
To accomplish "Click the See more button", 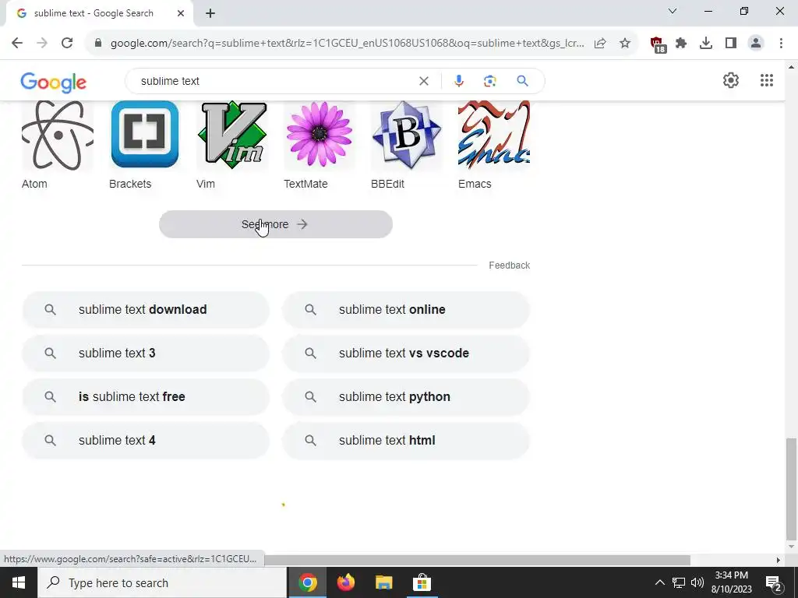I will pyautogui.click(x=275, y=224).
